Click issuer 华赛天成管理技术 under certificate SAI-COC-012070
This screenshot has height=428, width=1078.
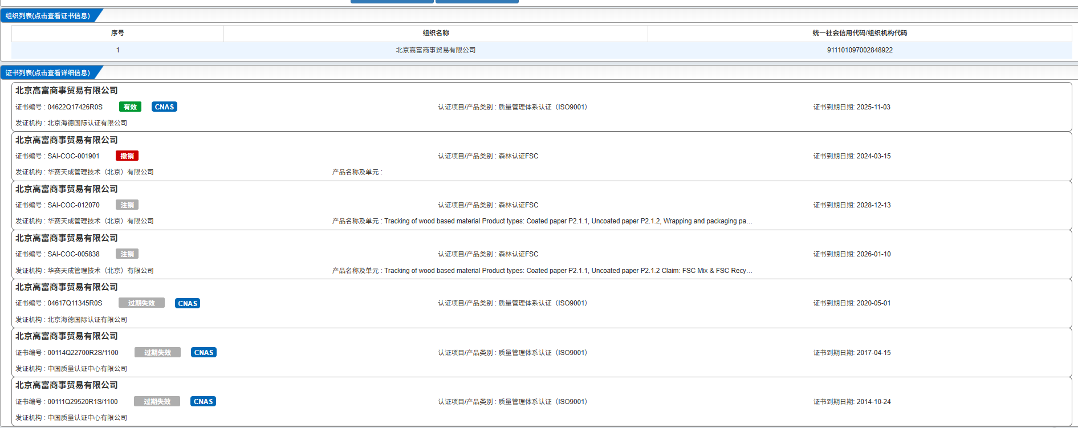click(x=100, y=221)
